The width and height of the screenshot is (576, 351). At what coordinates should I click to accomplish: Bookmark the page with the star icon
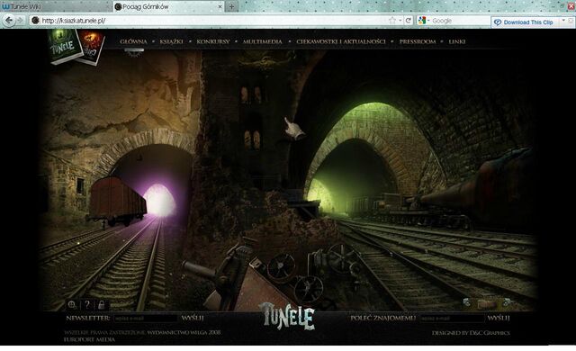point(392,21)
